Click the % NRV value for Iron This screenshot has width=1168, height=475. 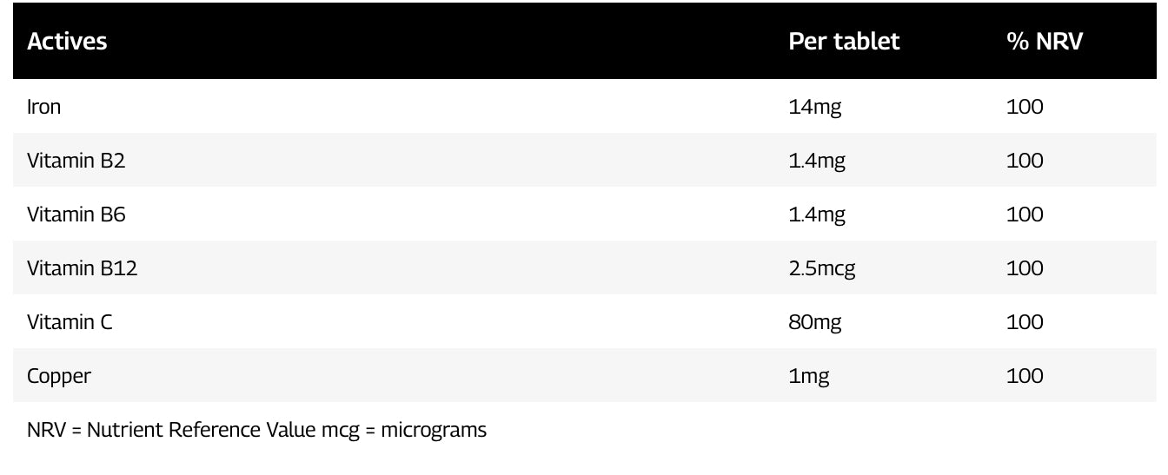click(1025, 108)
